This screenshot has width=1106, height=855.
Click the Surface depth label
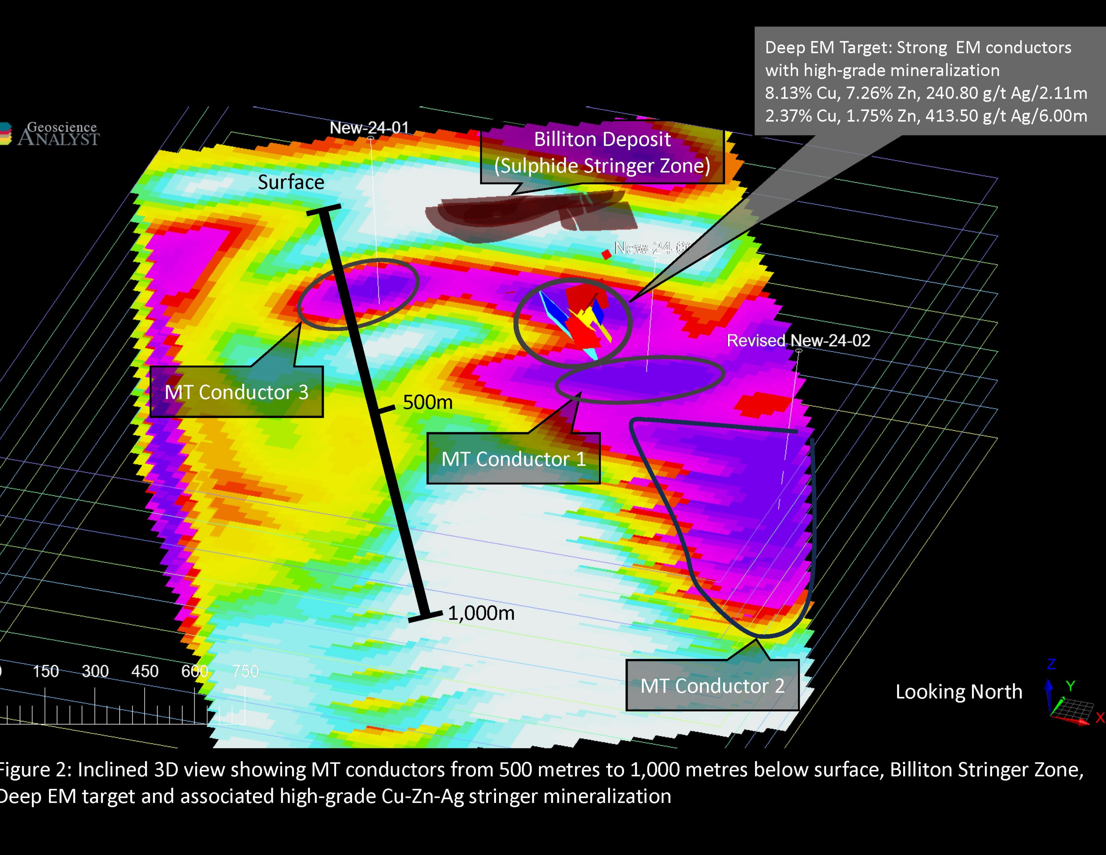[291, 182]
